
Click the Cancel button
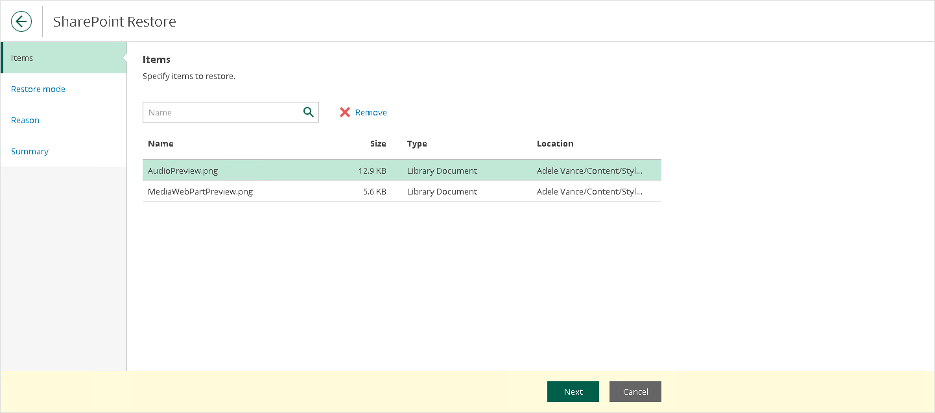(635, 392)
